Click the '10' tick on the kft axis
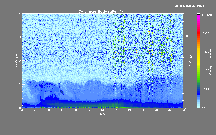 click(x=186, y=36)
